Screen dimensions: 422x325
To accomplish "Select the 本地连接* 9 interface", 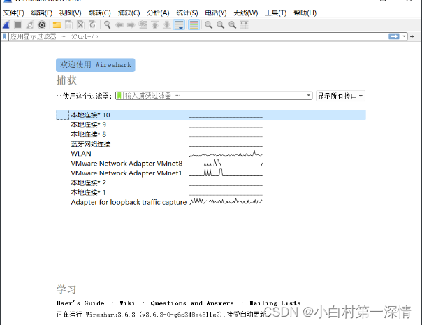I will 211,124.
